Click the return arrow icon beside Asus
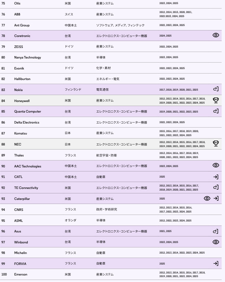225x282 pixels. pos(216,231)
